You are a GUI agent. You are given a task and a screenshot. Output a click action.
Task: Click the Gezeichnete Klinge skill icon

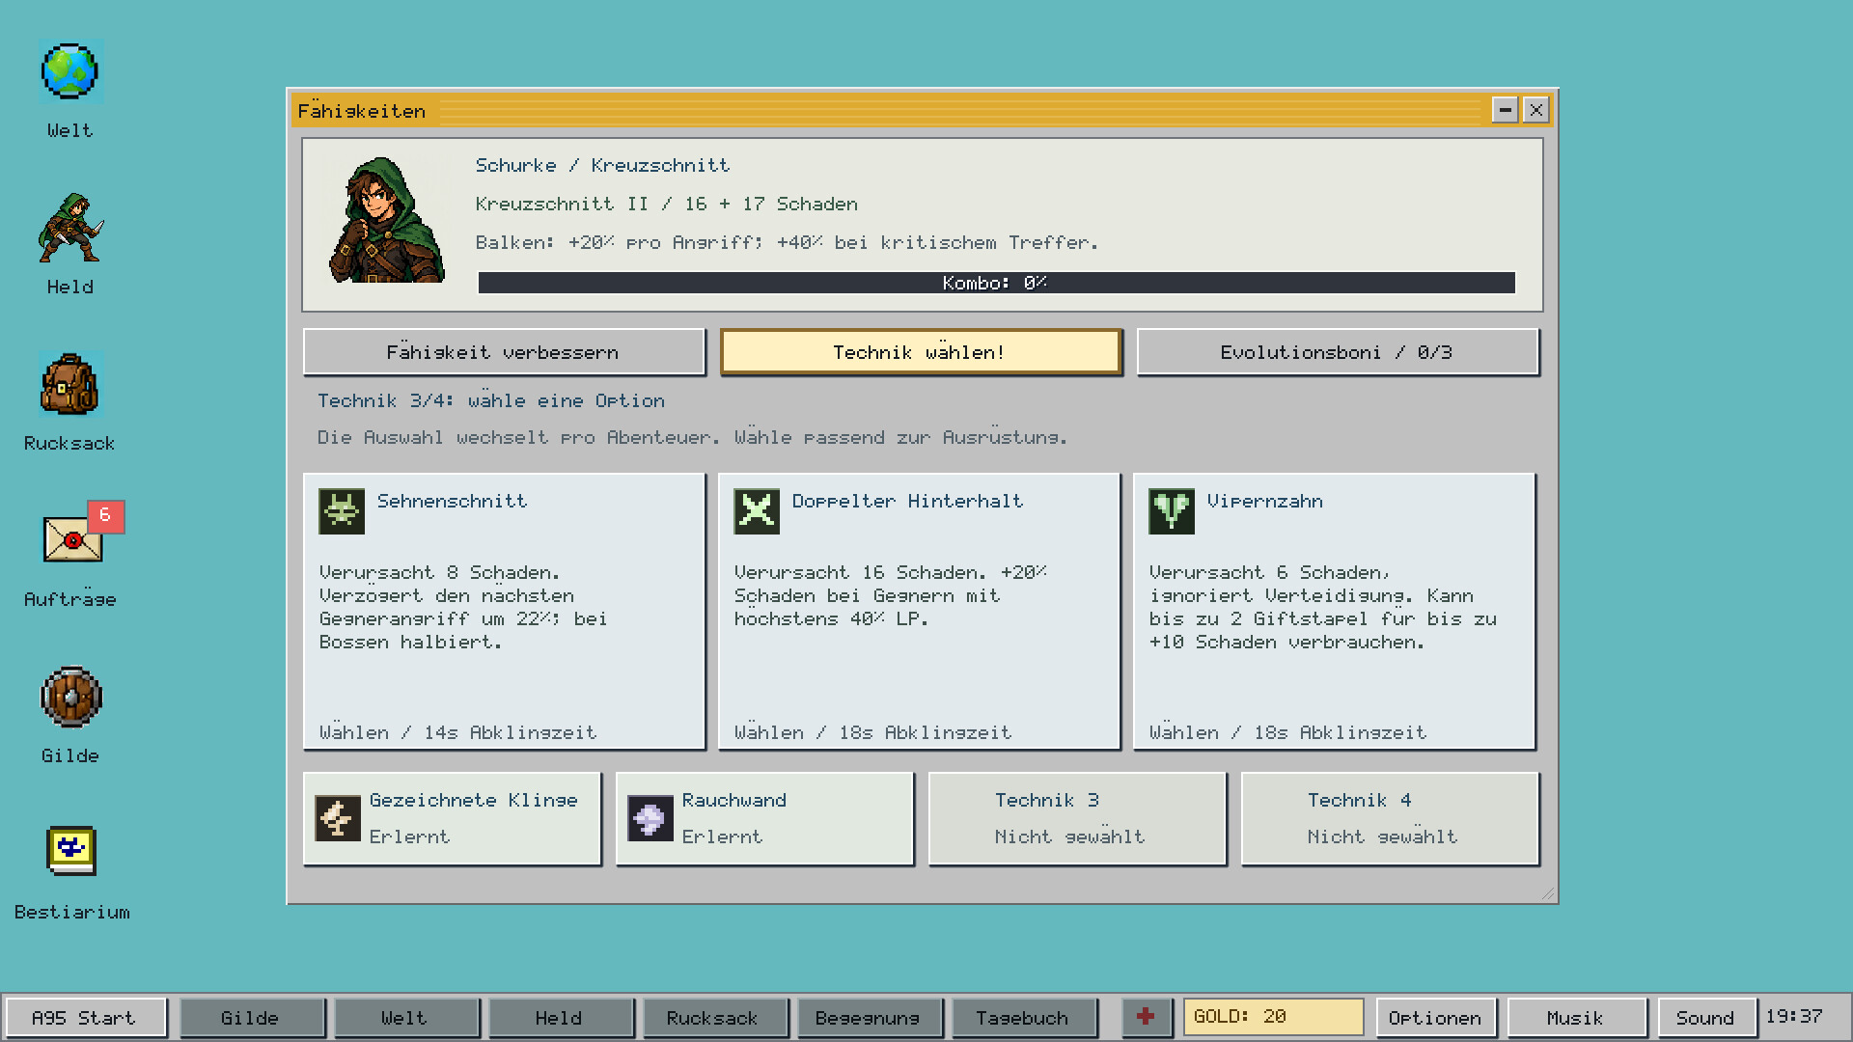338,818
